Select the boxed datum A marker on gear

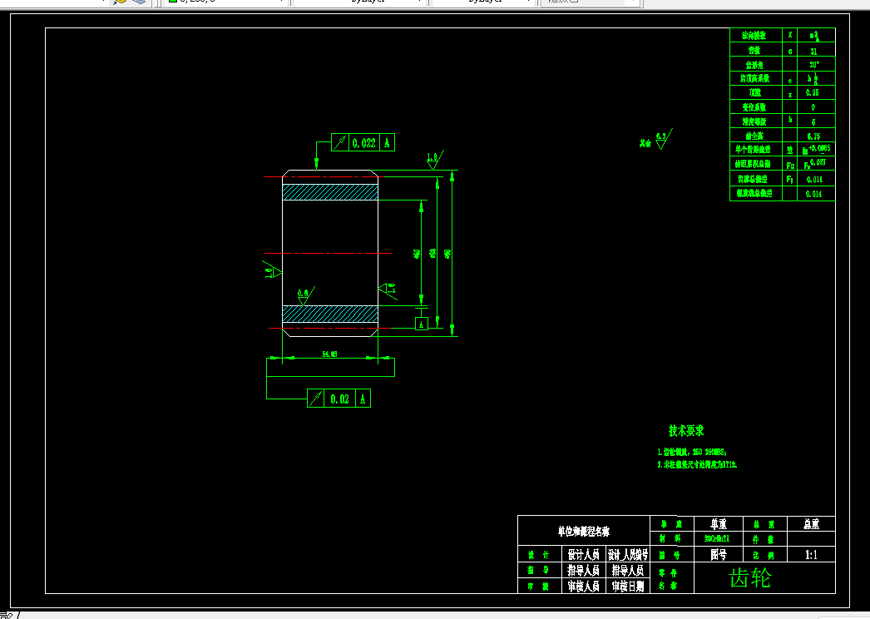point(421,324)
